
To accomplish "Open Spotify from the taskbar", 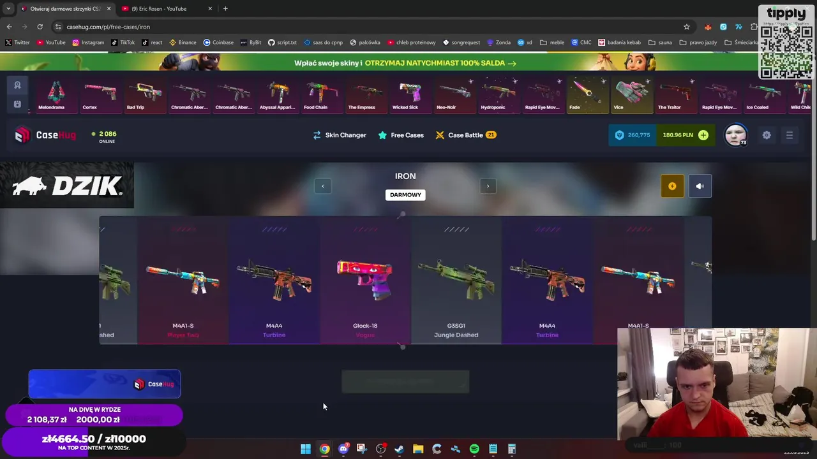I will click(x=474, y=449).
